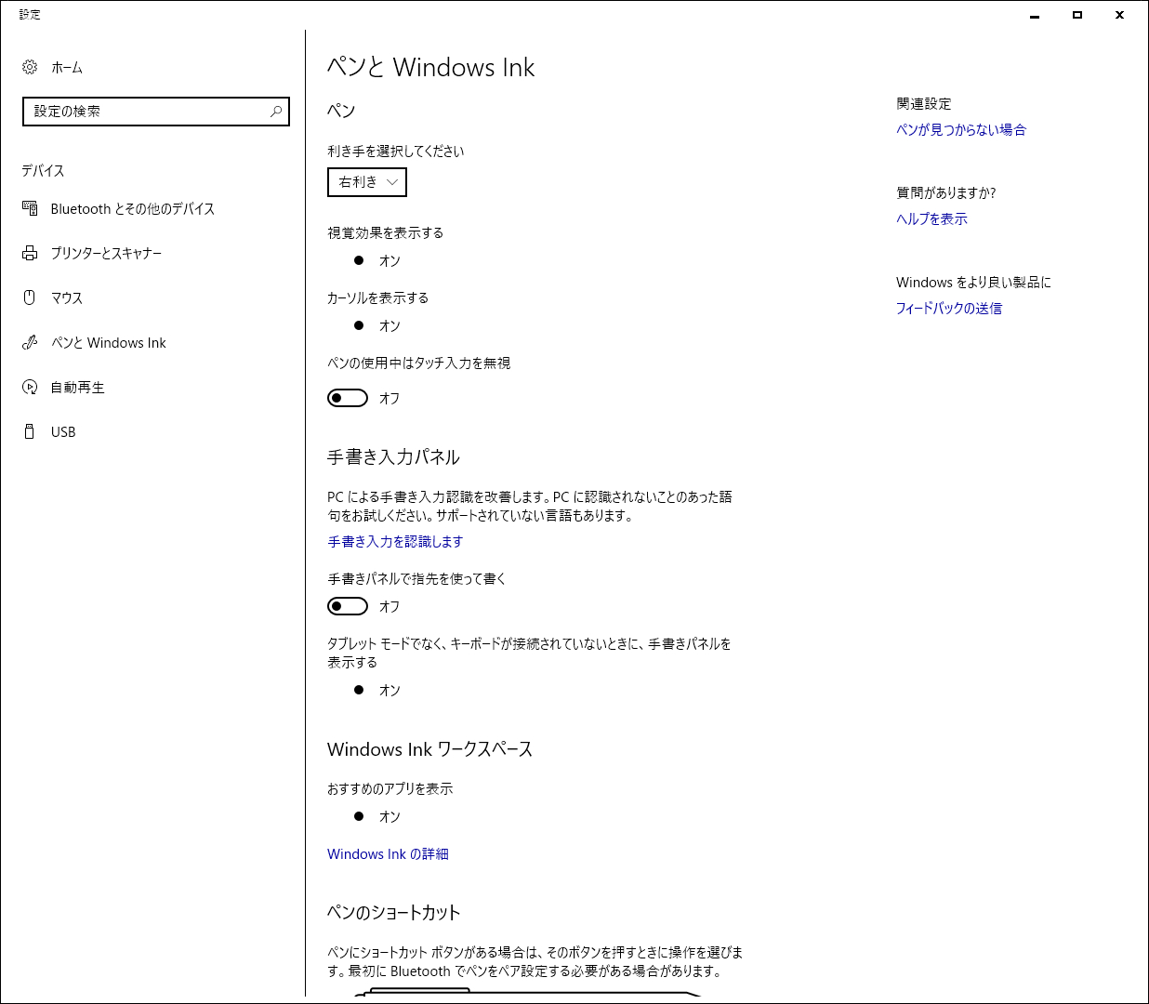The image size is (1149, 1004).
Task: Click the 利き手を選択してください label
Action: click(x=396, y=151)
